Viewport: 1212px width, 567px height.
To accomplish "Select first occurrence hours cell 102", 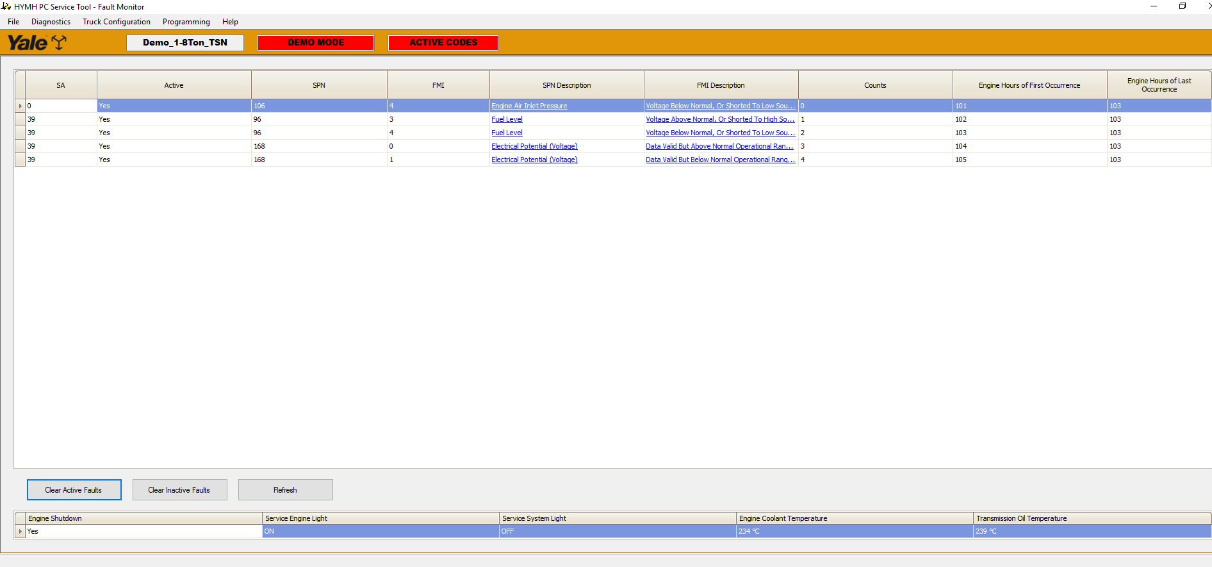I will pyautogui.click(x=1029, y=119).
